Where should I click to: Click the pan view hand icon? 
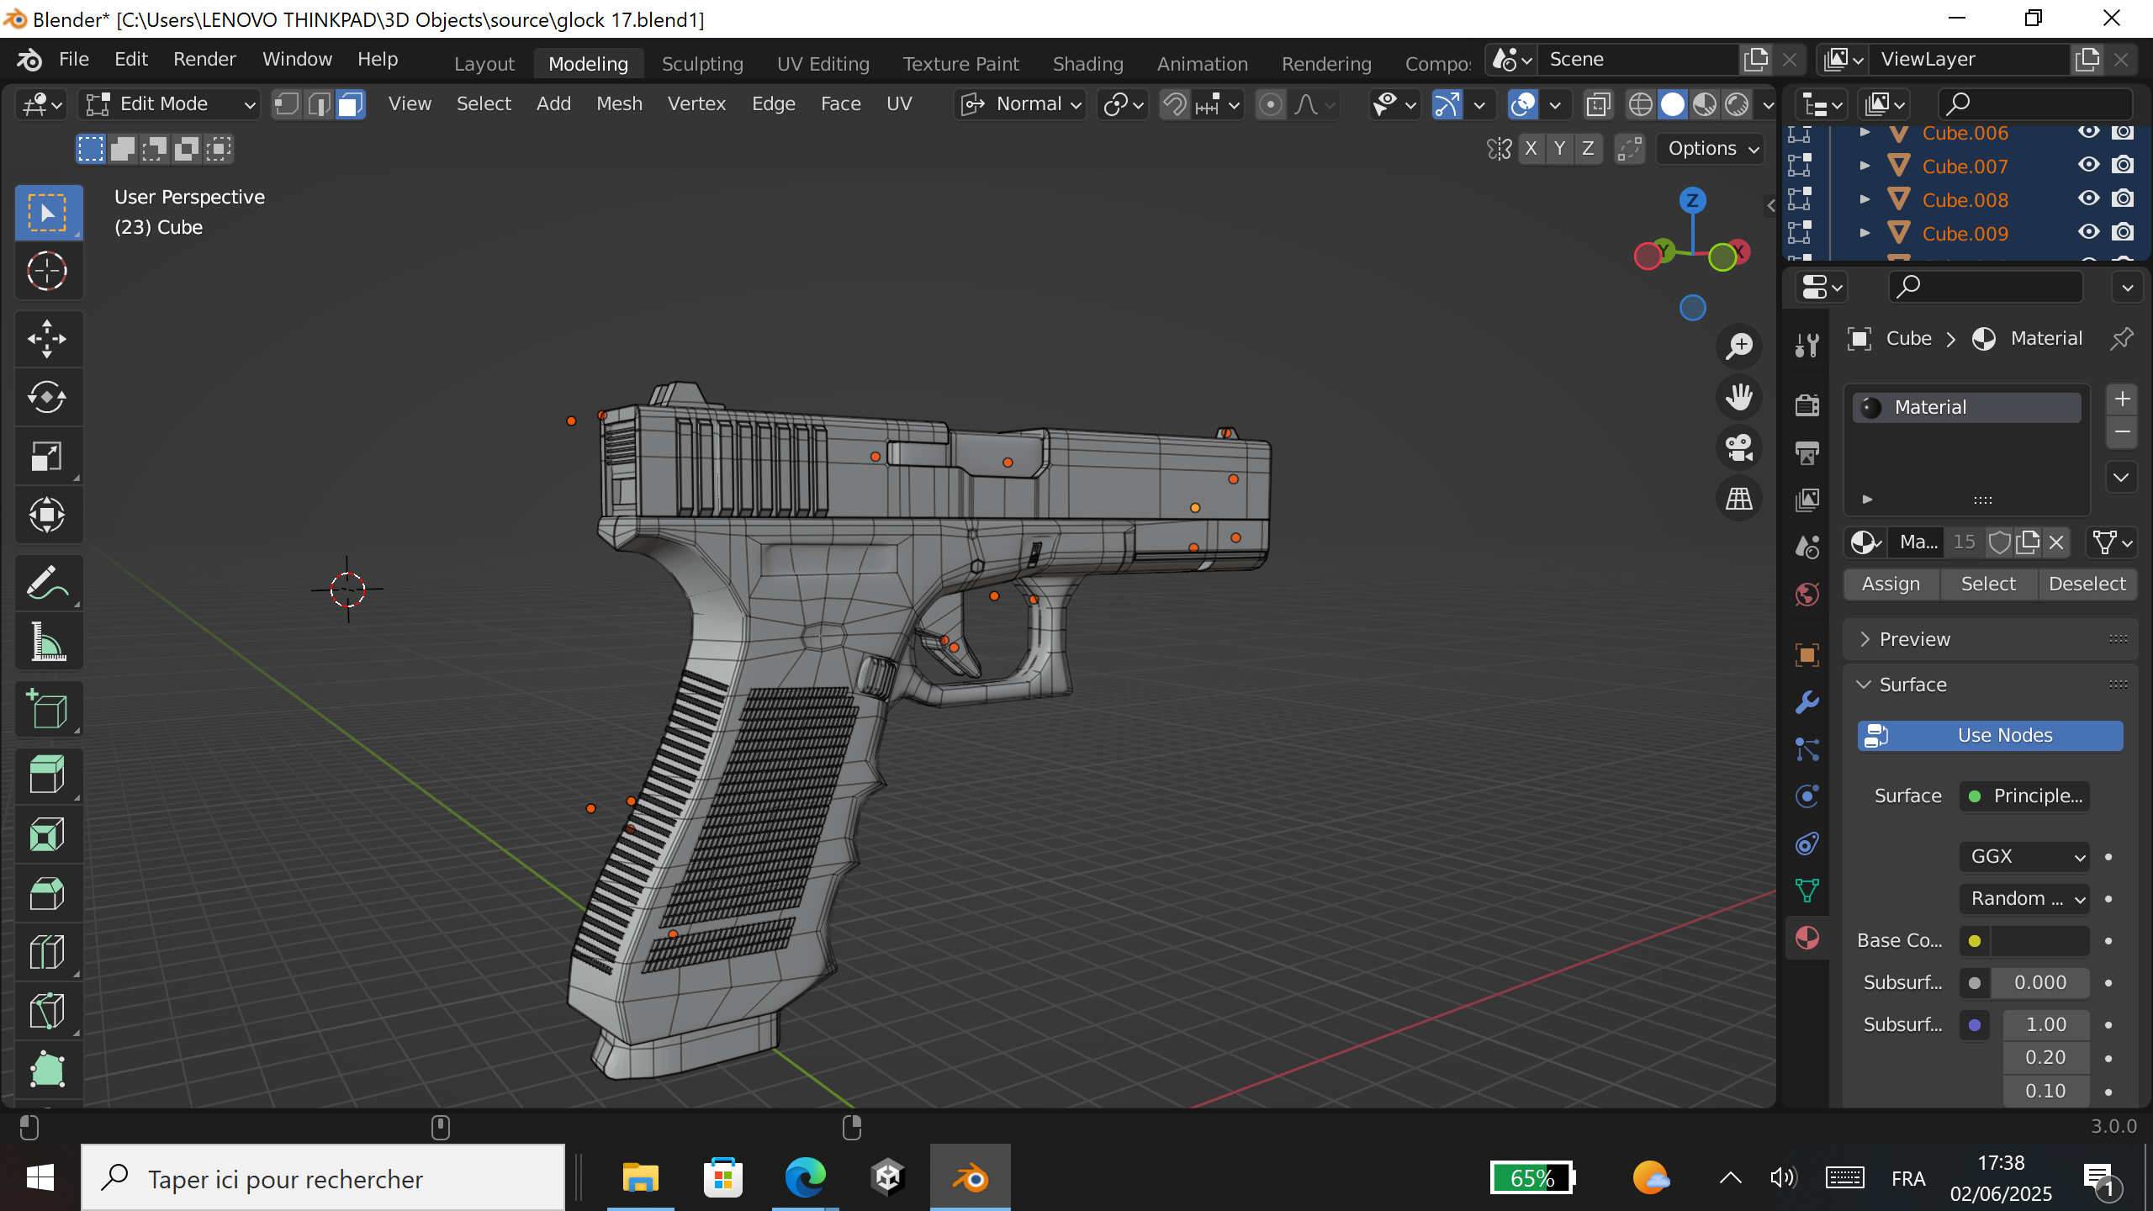[1739, 396]
